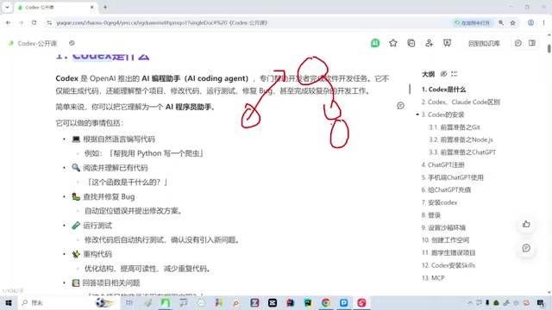
Task: Open the floating comment bubble button
Action: tap(526, 248)
